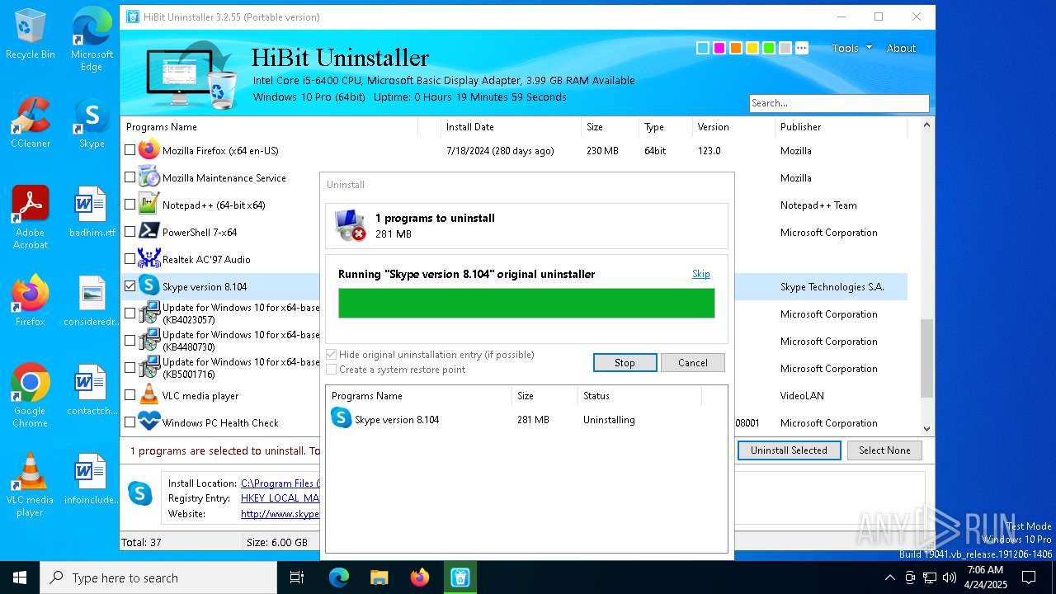Click Uninstall Selected button

click(x=789, y=450)
